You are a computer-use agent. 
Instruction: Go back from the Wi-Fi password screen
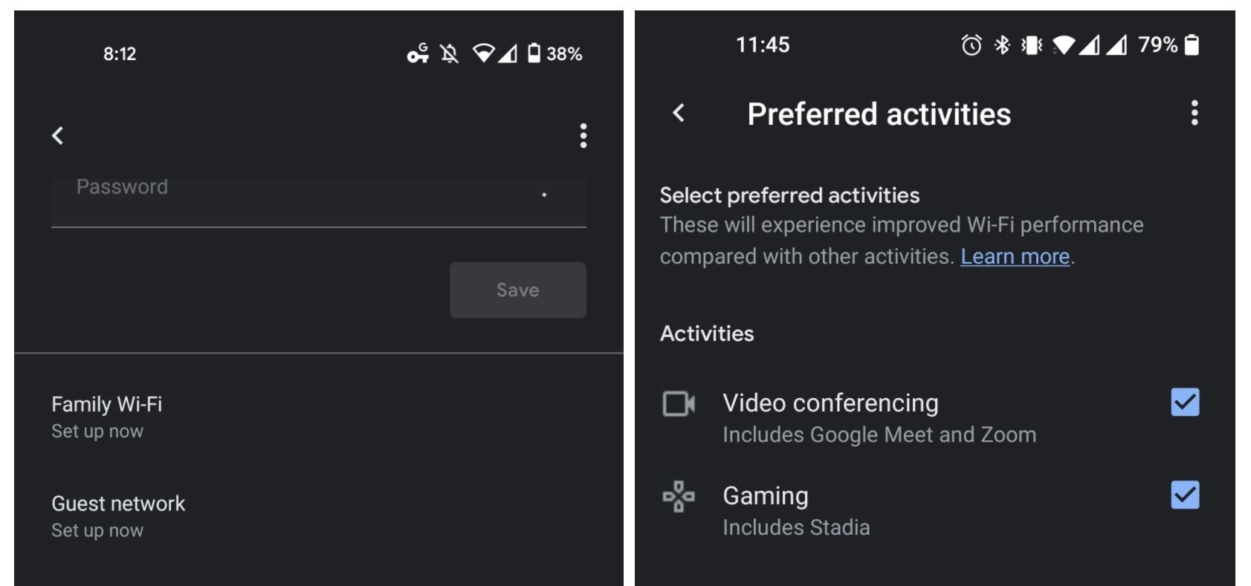58,135
